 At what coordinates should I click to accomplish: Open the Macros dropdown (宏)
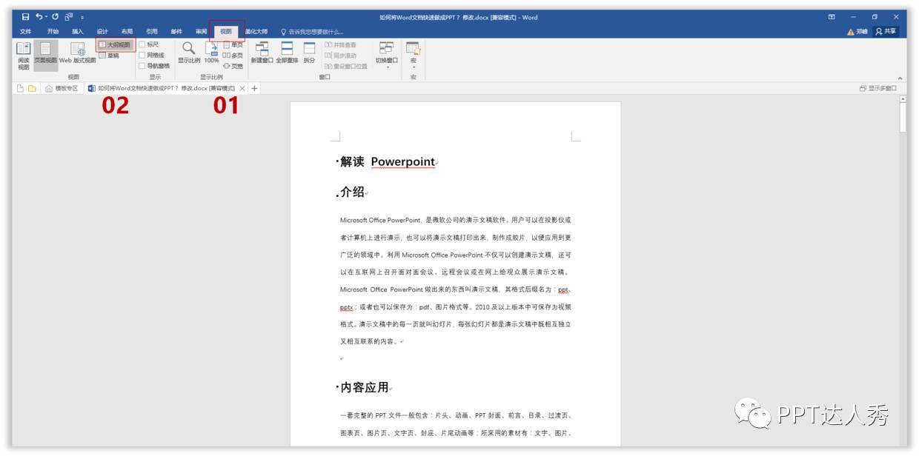413,55
